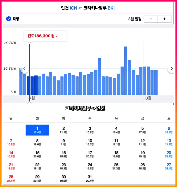Select Saturday July 13 date
The width and height of the screenshot is (177, 187).
(x=169, y=142)
